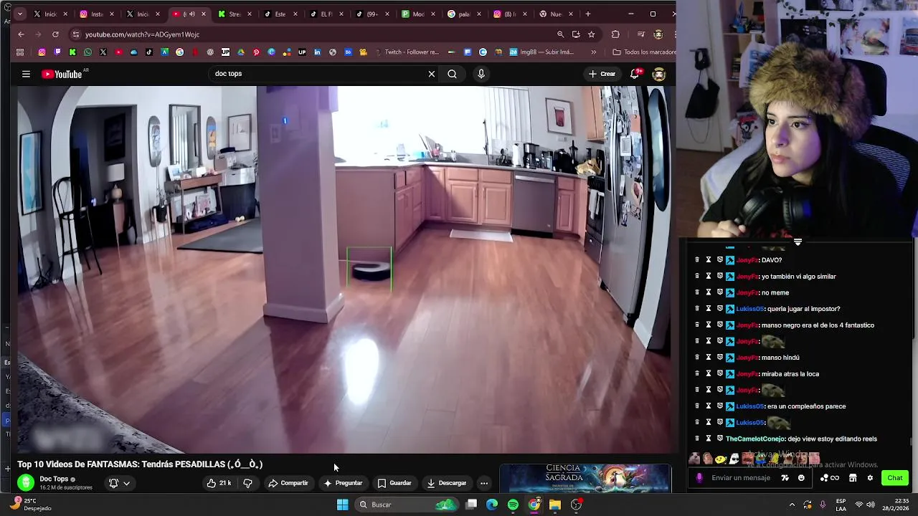
Task: Go back in the browser
Action: 21,34
